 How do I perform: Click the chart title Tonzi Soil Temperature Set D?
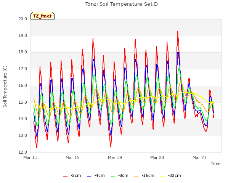point(122,4)
